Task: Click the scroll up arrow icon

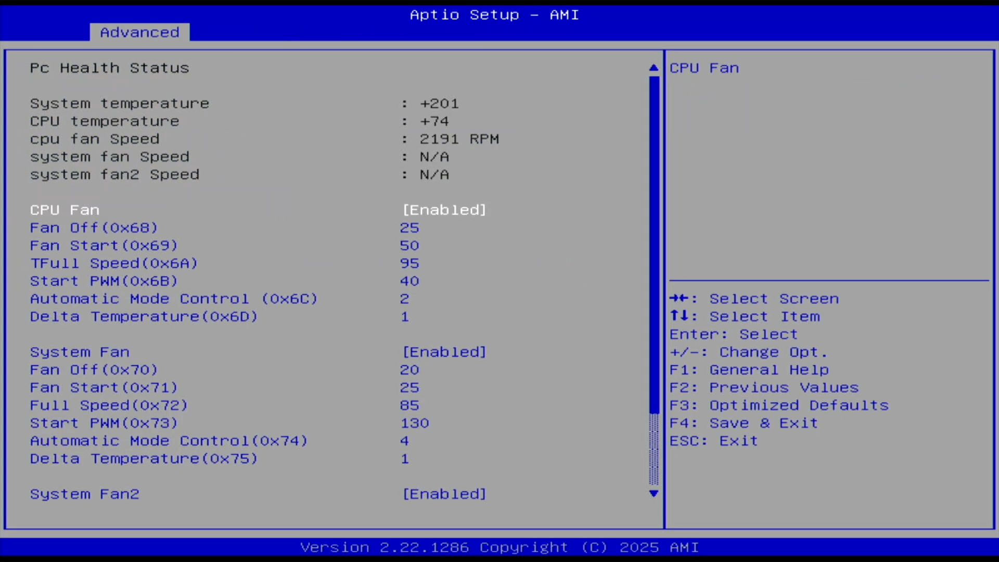Action: pyautogui.click(x=654, y=68)
